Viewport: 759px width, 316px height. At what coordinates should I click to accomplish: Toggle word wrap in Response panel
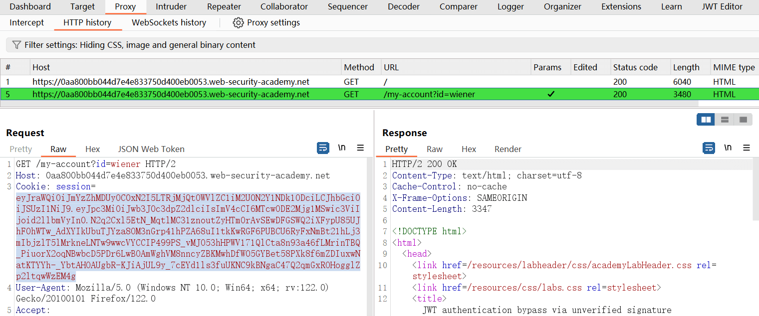tap(709, 148)
